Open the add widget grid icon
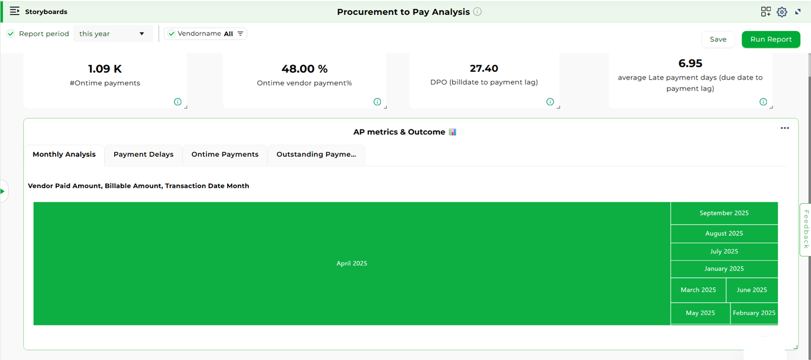811x360 pixels. coord(765,12)
